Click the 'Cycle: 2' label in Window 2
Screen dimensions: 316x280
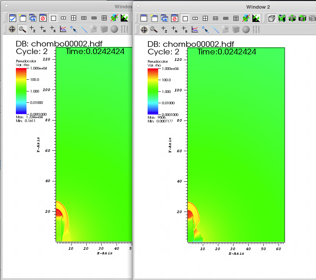pyautogui.click(x=163, y=52)
